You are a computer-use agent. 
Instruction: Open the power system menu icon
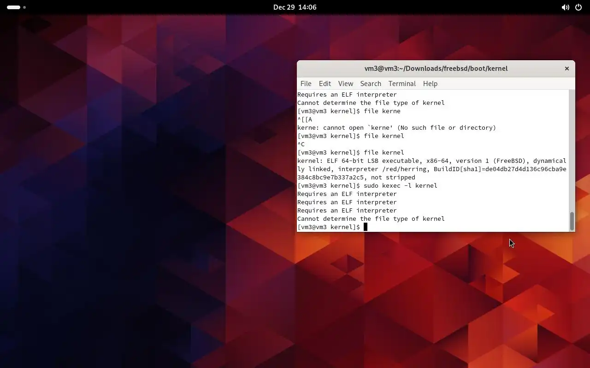pos(578,7)
